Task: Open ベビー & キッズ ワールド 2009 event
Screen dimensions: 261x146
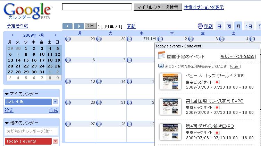Action: click(215, 76)
